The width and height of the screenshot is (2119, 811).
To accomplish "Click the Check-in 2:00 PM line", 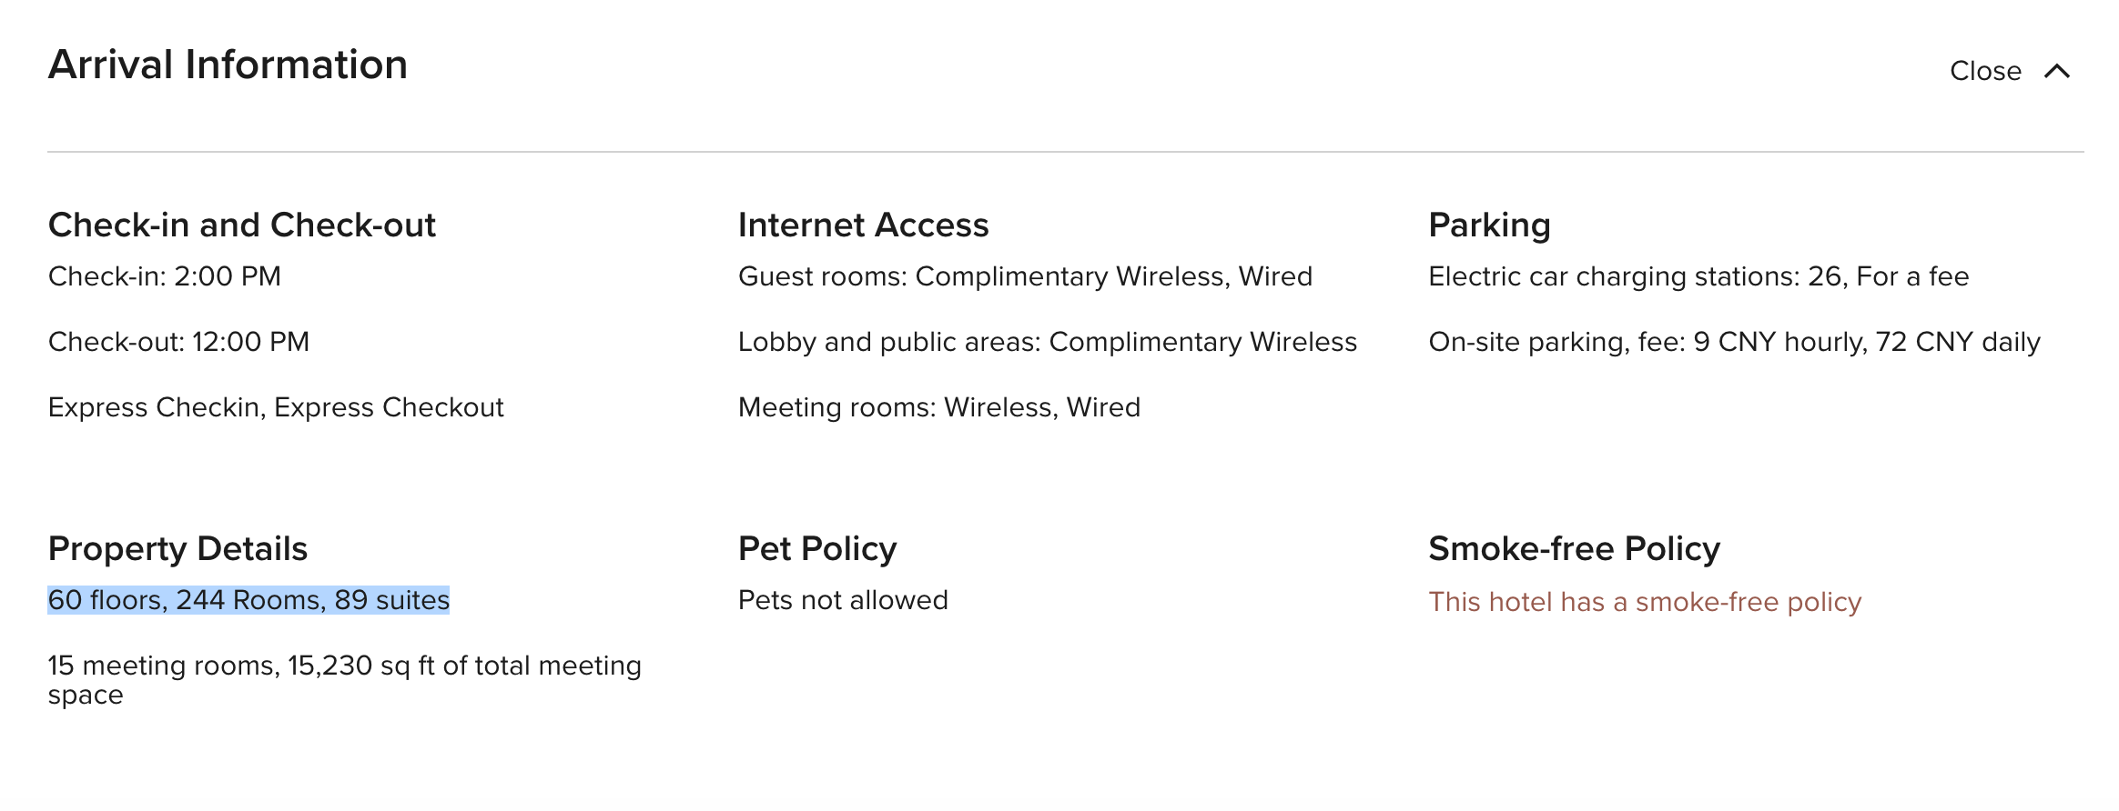I will coord(165,276).
